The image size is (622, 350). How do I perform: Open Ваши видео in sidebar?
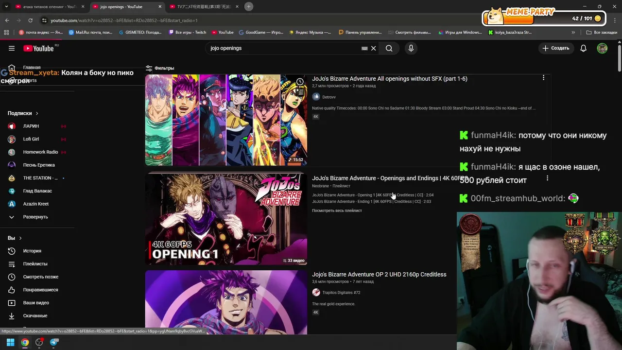pyautogui.click(x=37, y=303)
